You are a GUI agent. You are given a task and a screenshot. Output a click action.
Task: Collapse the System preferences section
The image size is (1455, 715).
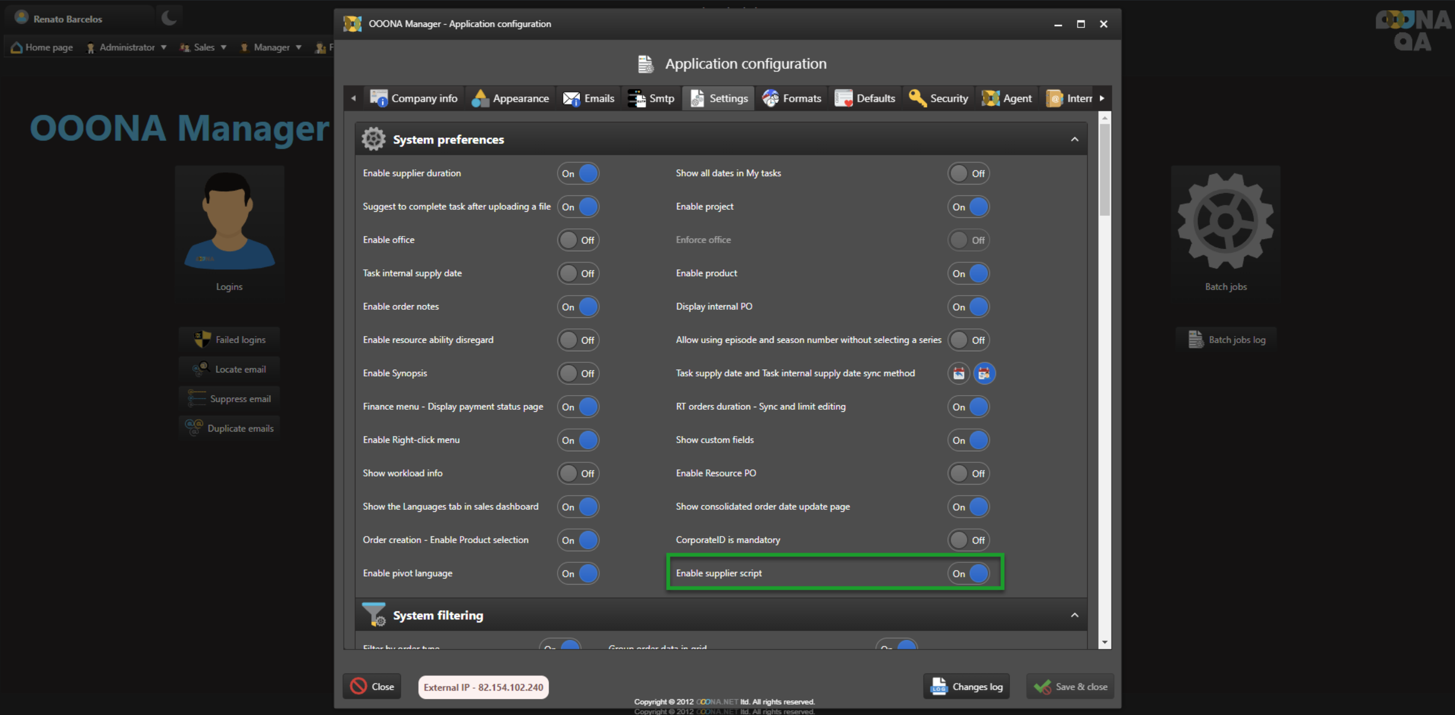pyautogui.click(x=1074, y=139)
